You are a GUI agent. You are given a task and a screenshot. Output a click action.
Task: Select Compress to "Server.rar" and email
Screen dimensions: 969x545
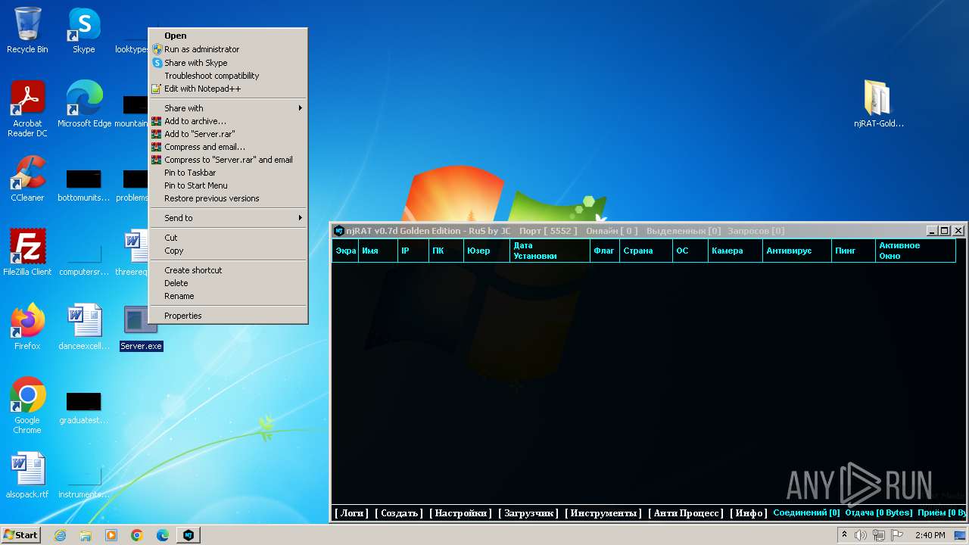click(228, 160)
